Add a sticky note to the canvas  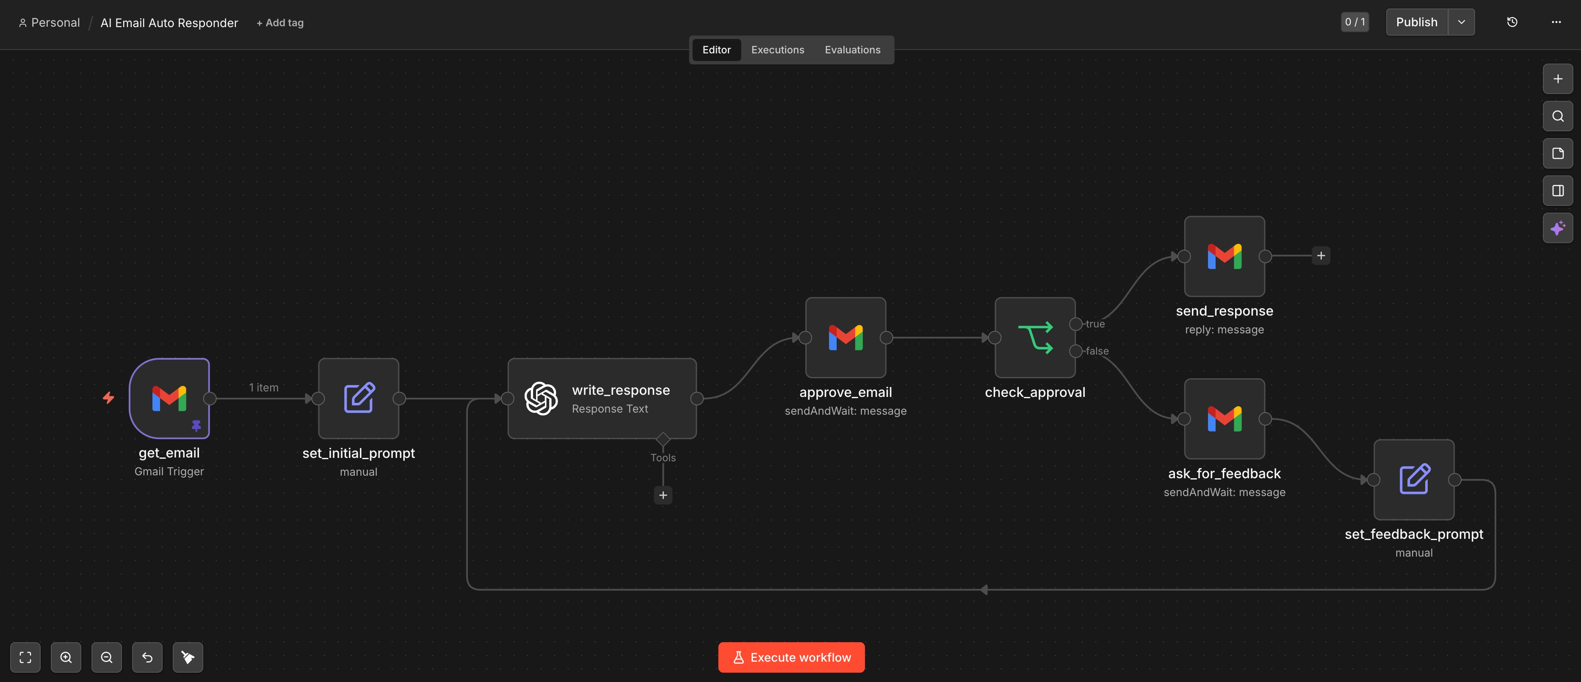(1558, 153)
